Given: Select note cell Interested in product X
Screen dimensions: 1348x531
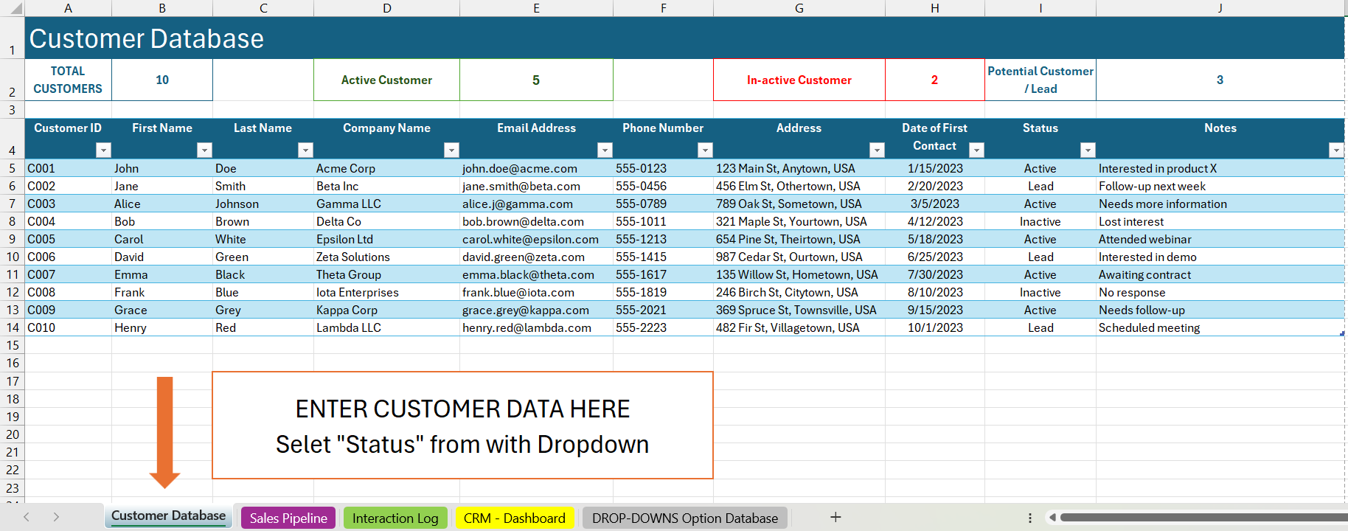Looking at the screenshot, I should tap(1220, 168).
